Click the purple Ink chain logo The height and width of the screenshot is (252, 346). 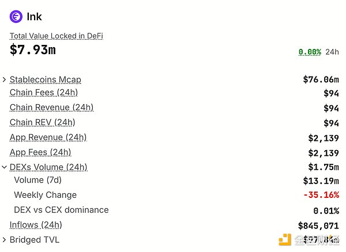tap(16, 17)
